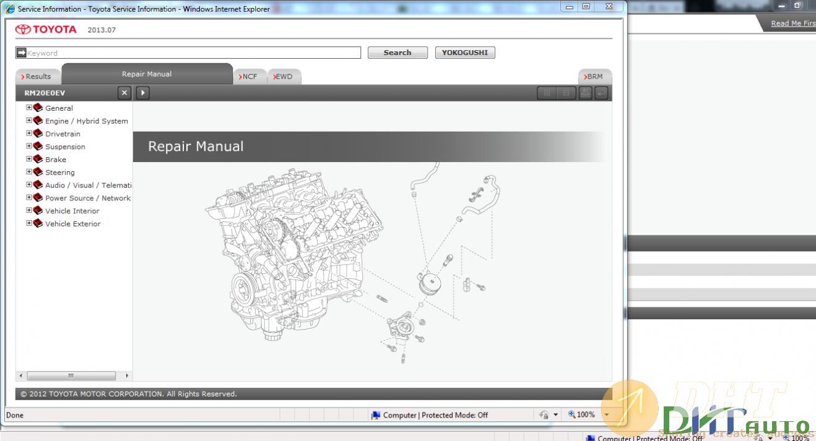The width and height of the screenshot is (816, 441).
Task: Select the Repair Manual tab
Action: 147,74
